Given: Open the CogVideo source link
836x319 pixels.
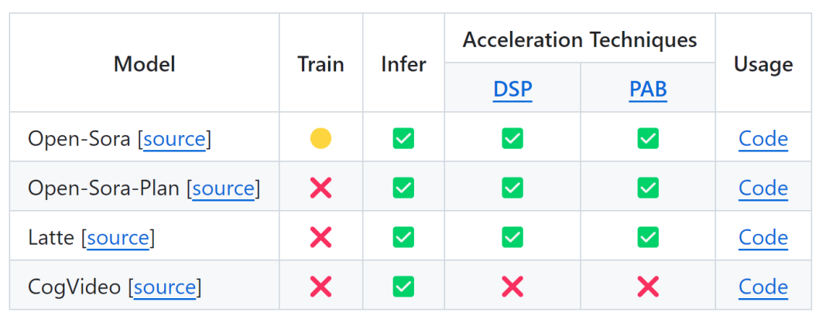Looking at the screenshot, I should click(165, 287).
